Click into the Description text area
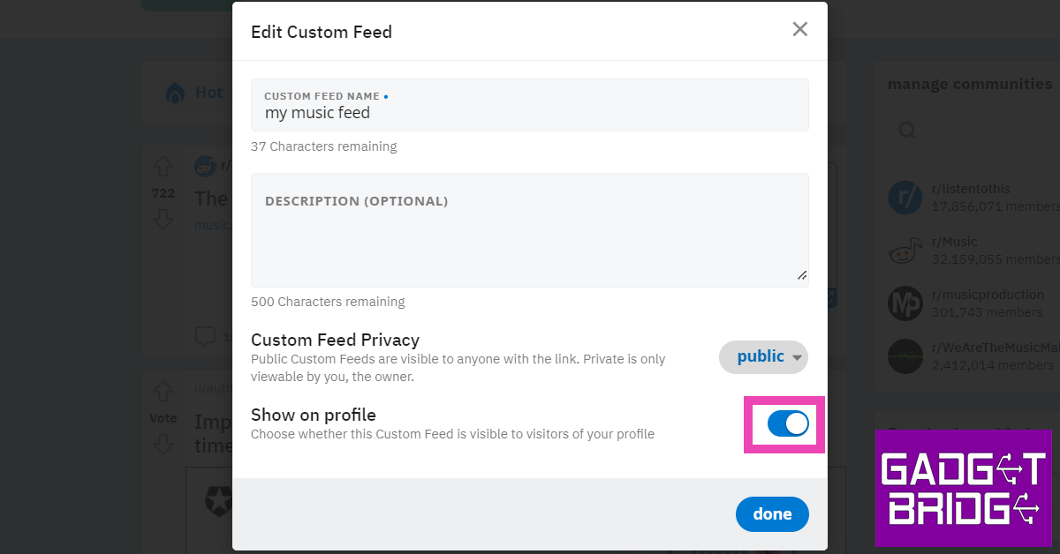 (530, 238)
